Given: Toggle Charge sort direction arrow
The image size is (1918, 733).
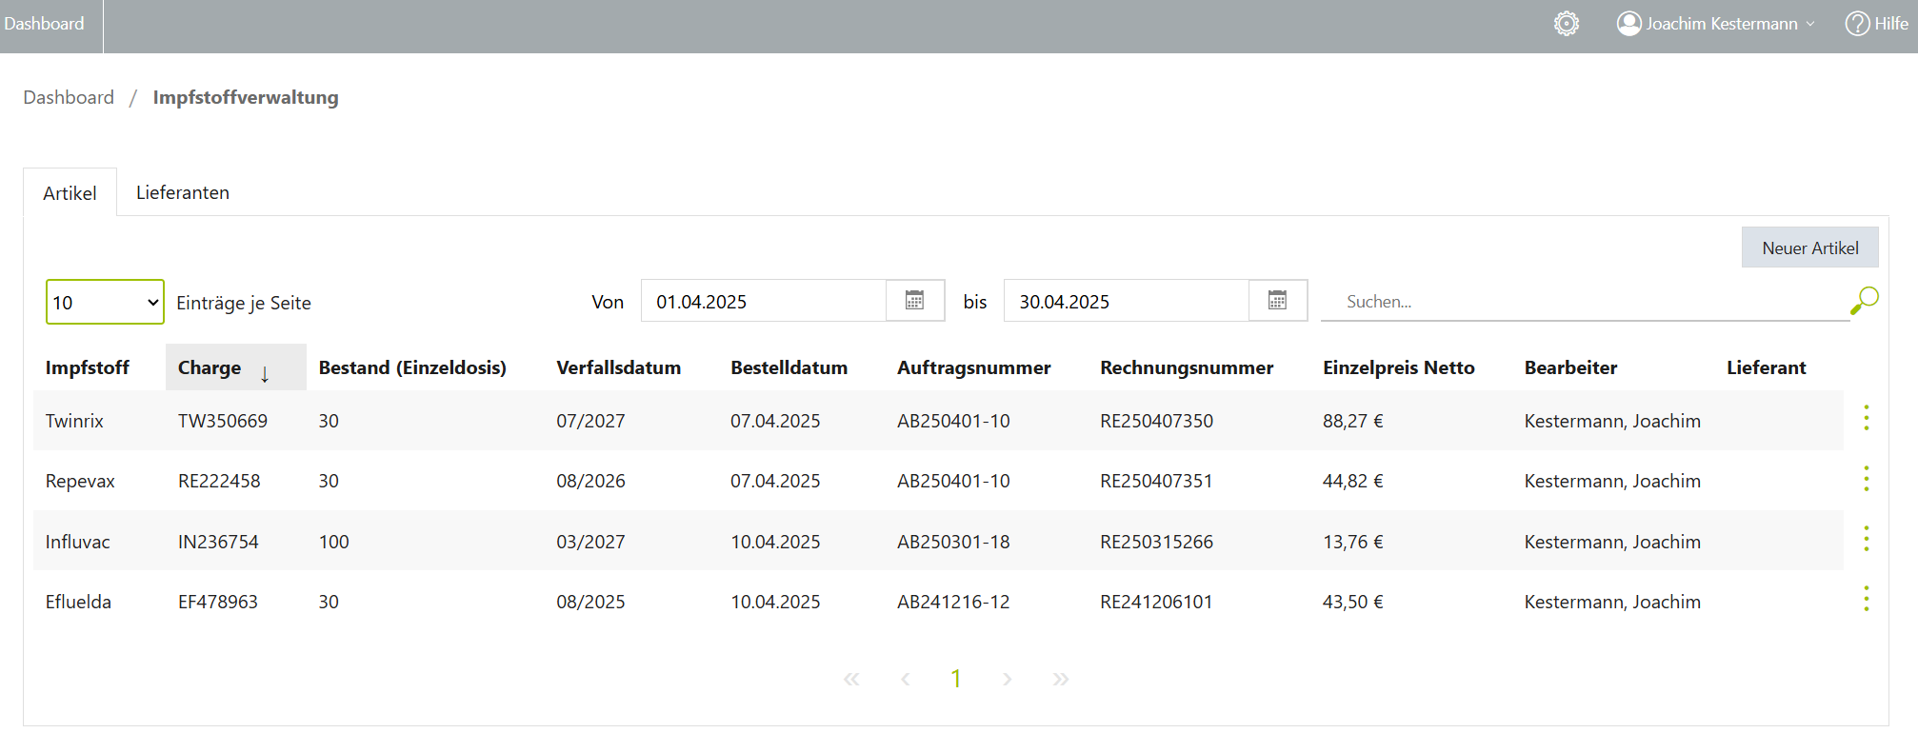Looking at the screenshot, I should click(265, 374).
